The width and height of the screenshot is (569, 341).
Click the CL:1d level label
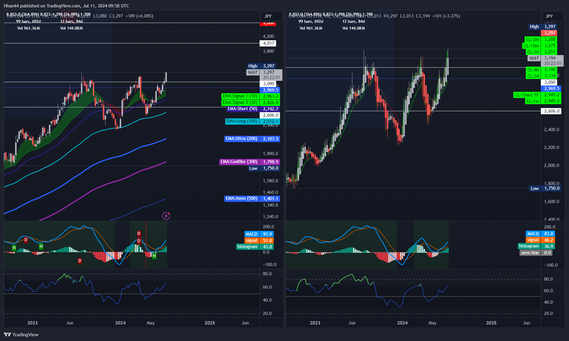point(533,76)
